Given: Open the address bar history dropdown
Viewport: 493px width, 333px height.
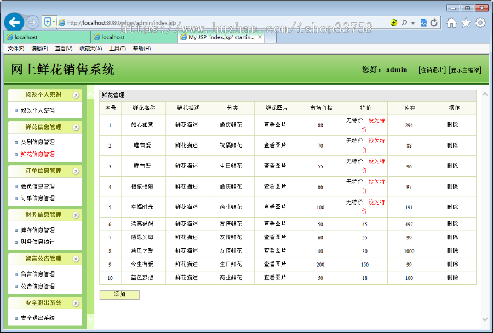Looking at the screenshot, I should pyautogui.click(x=412, y=24).
